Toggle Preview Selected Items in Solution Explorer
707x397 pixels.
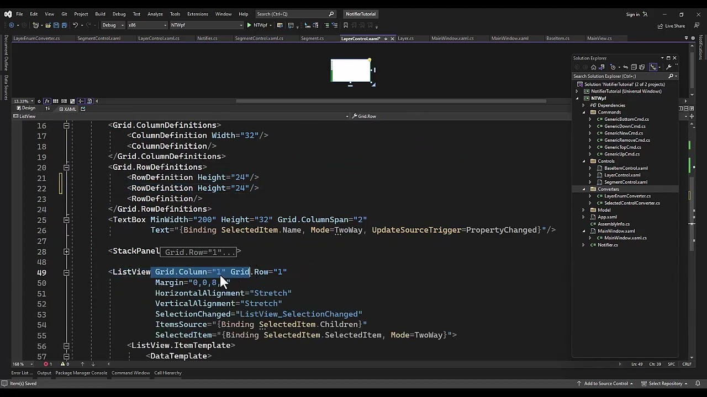[653, 67]
